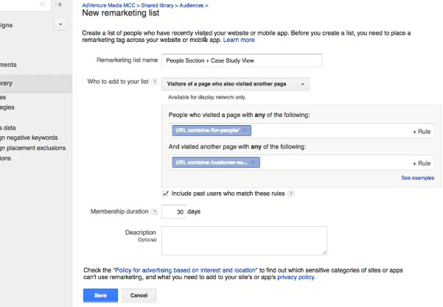Open help icon beside 'Include past users' option
This screenshot has height=307, width=443.
coord(291,194)
